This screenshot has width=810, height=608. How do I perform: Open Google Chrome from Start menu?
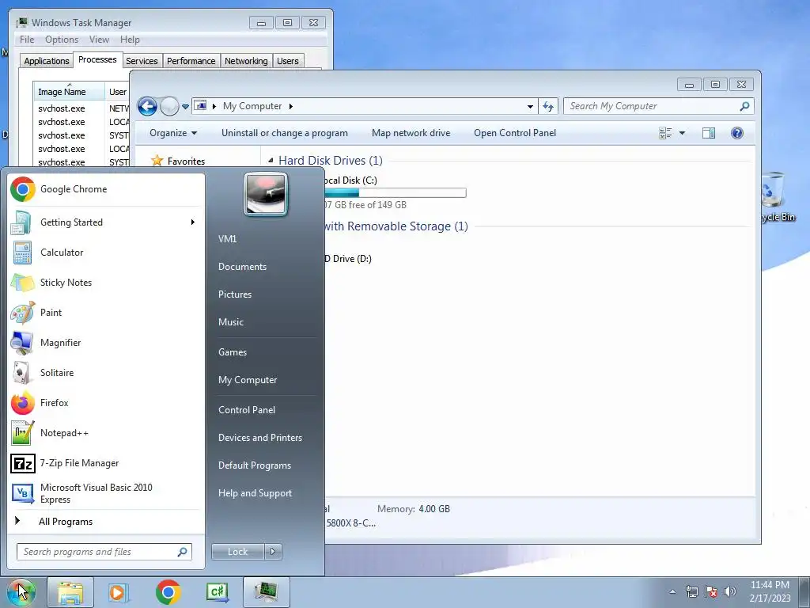pos(106,189)
